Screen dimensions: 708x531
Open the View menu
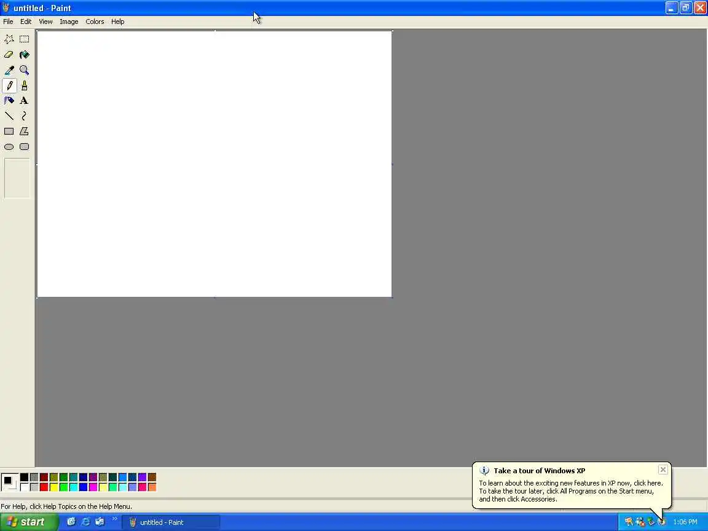(x=45, y=22)
